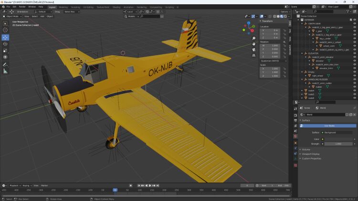Toggle visibility of HANDLING RUDDER

pos(354,79)
